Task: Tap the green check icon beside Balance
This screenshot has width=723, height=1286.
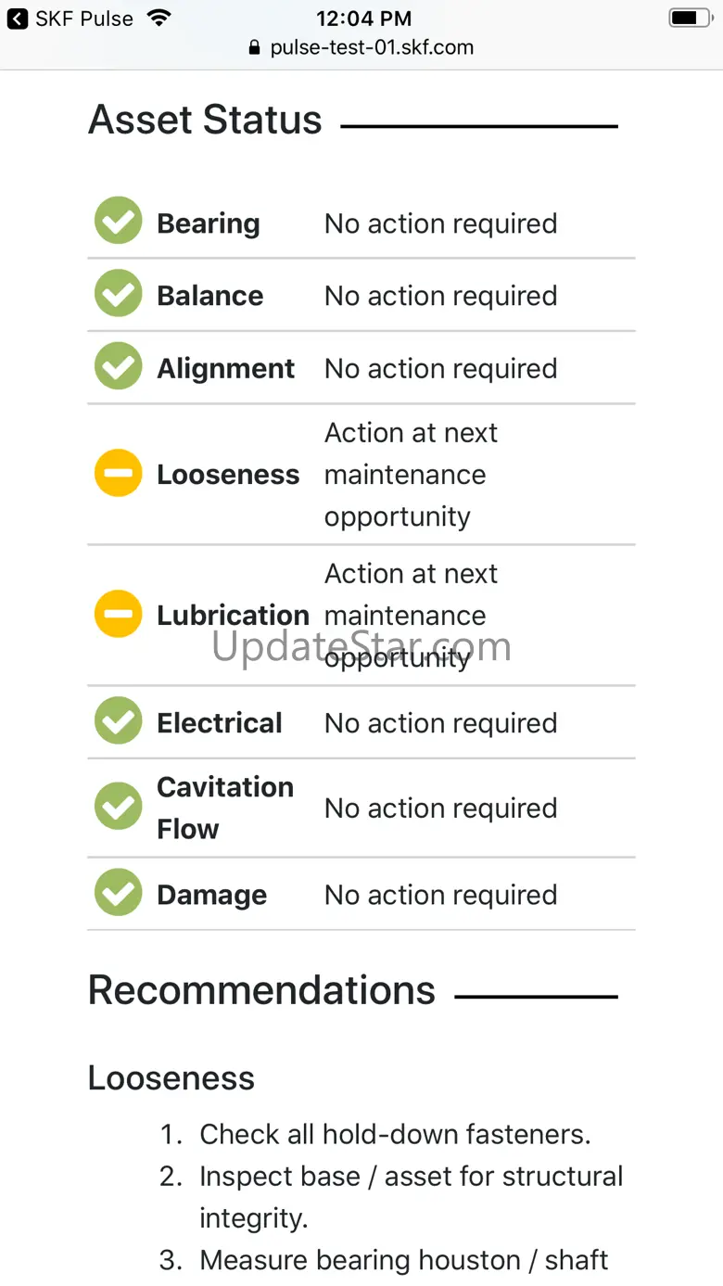Action: click(119, 293)
